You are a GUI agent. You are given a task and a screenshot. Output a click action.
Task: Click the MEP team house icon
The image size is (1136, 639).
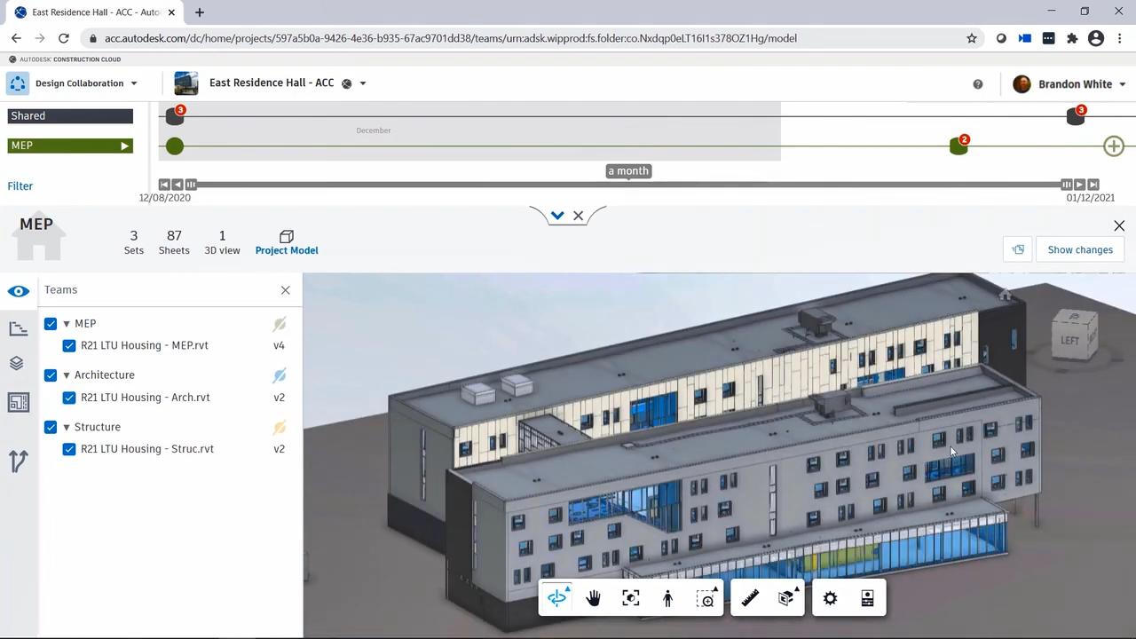(x=37, y=236)
